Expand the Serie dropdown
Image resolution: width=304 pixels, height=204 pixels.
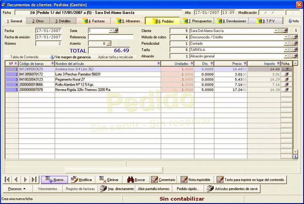pyautogui.click(x=111, y=31)
